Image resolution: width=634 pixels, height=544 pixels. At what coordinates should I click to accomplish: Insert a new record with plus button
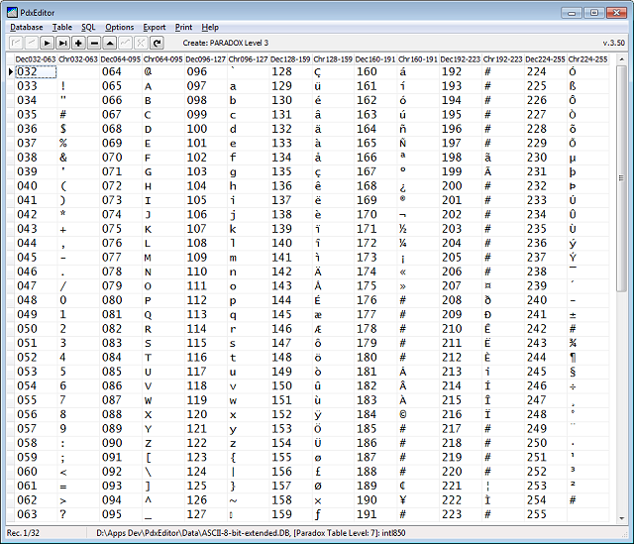(x=78, y=43)
